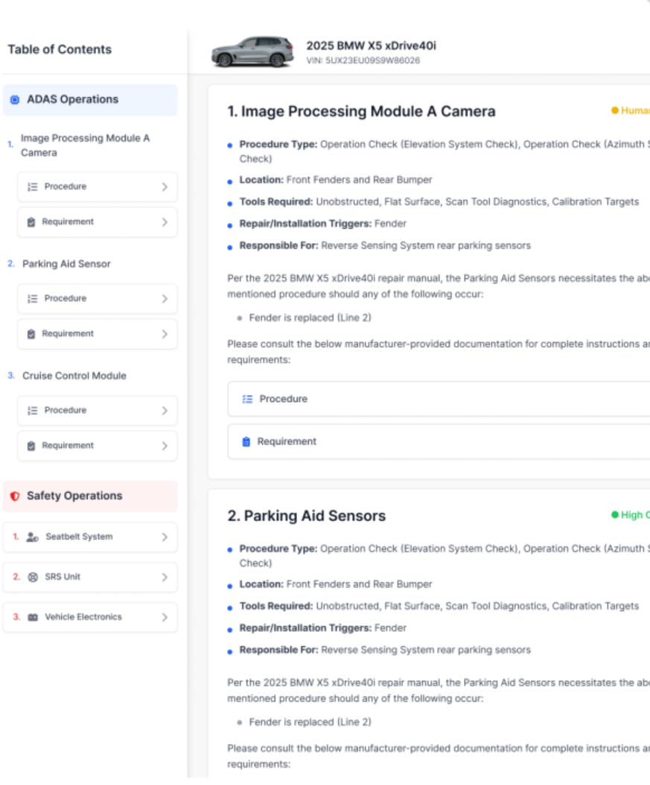Viewport: 650px width, 785px height.
Task: Click the BMW X5 vehicle thumbnail
Action: [242, 52]
